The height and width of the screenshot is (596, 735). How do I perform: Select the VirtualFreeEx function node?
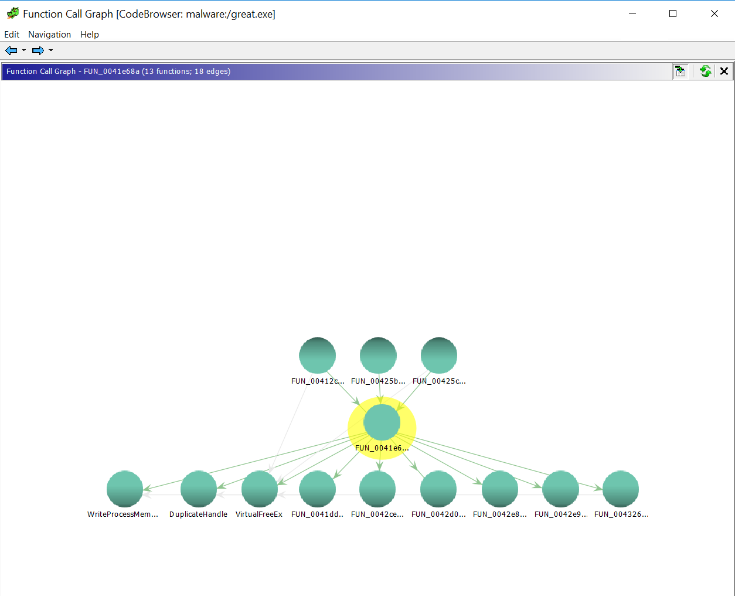pos(260,489)
